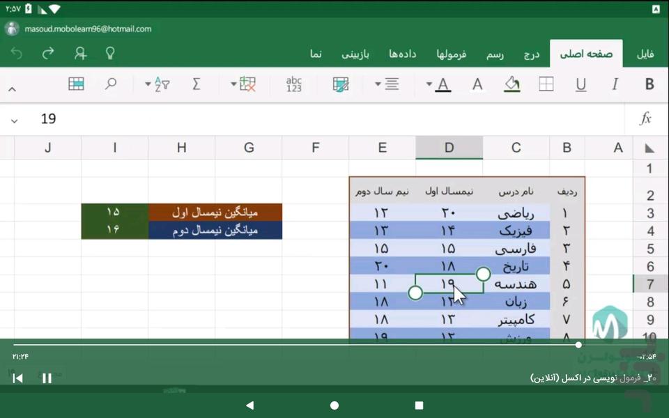Expand the formula bar chevron
Screen dimensions: 669x418
pos(14,121)
